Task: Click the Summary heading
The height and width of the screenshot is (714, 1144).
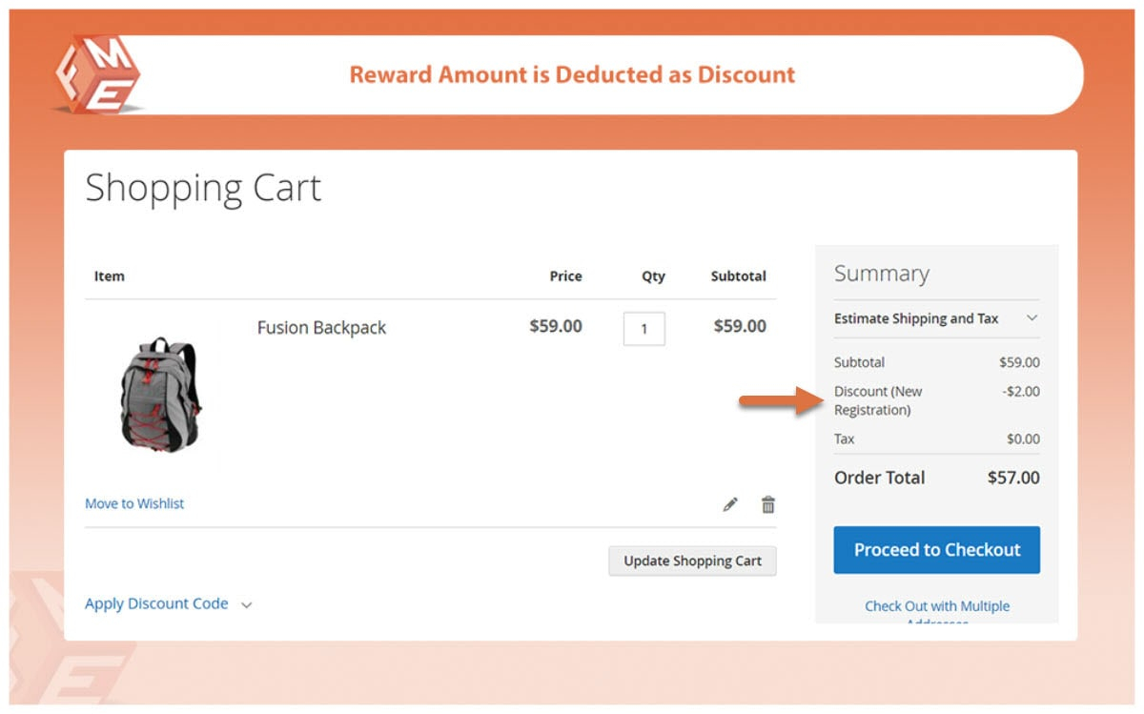Action: tap(881, 274)
